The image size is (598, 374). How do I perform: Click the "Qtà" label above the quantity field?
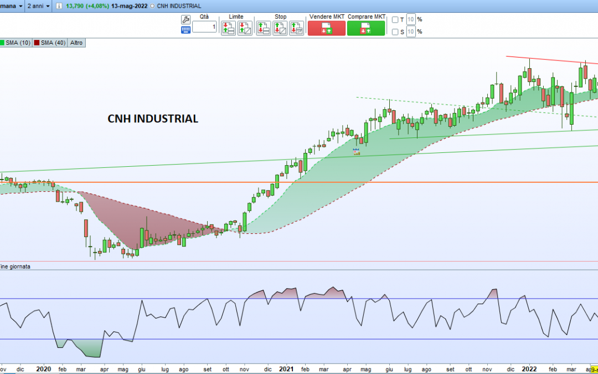204,17
